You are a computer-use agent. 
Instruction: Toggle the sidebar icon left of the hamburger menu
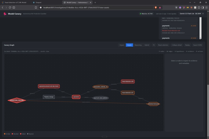203,8
